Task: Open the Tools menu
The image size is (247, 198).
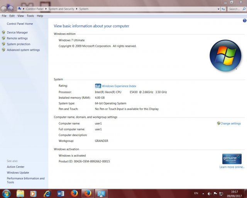Action: (x=30, y=16)
